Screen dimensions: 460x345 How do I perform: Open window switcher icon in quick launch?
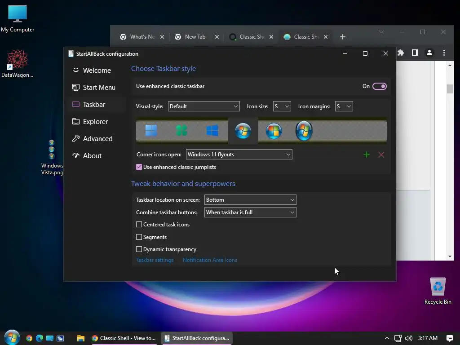(60, 338)
